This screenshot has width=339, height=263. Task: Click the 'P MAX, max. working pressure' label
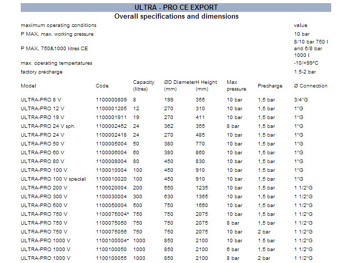57,34
